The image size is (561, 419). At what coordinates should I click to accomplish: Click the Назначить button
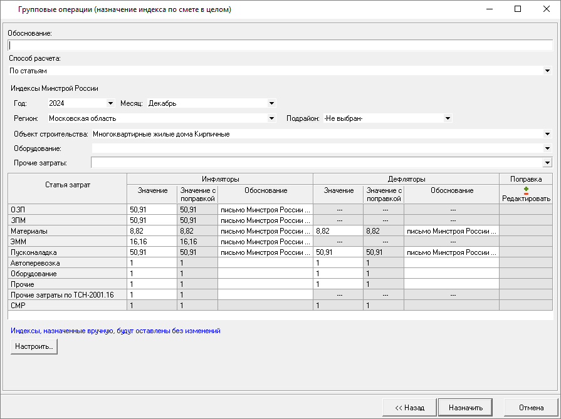click(466, 408)
